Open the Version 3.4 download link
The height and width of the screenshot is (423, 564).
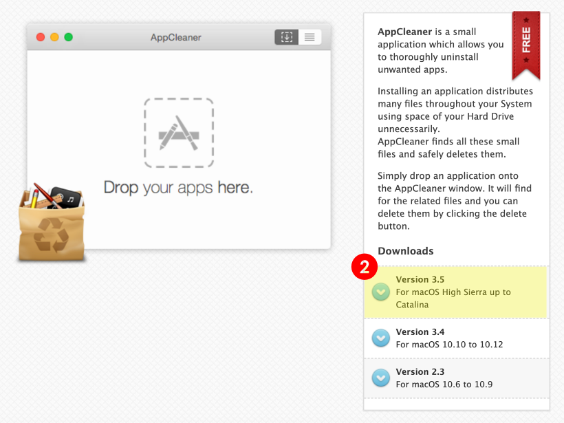coord(420,332)
